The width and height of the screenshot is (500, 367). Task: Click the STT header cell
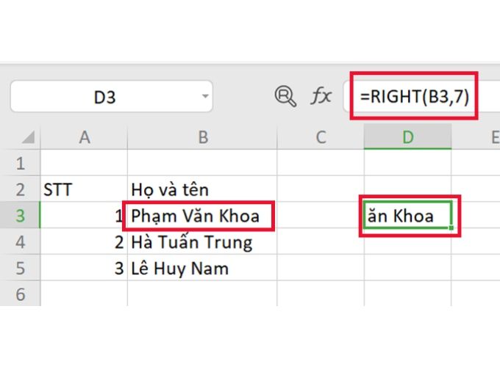tap(85, 189)
